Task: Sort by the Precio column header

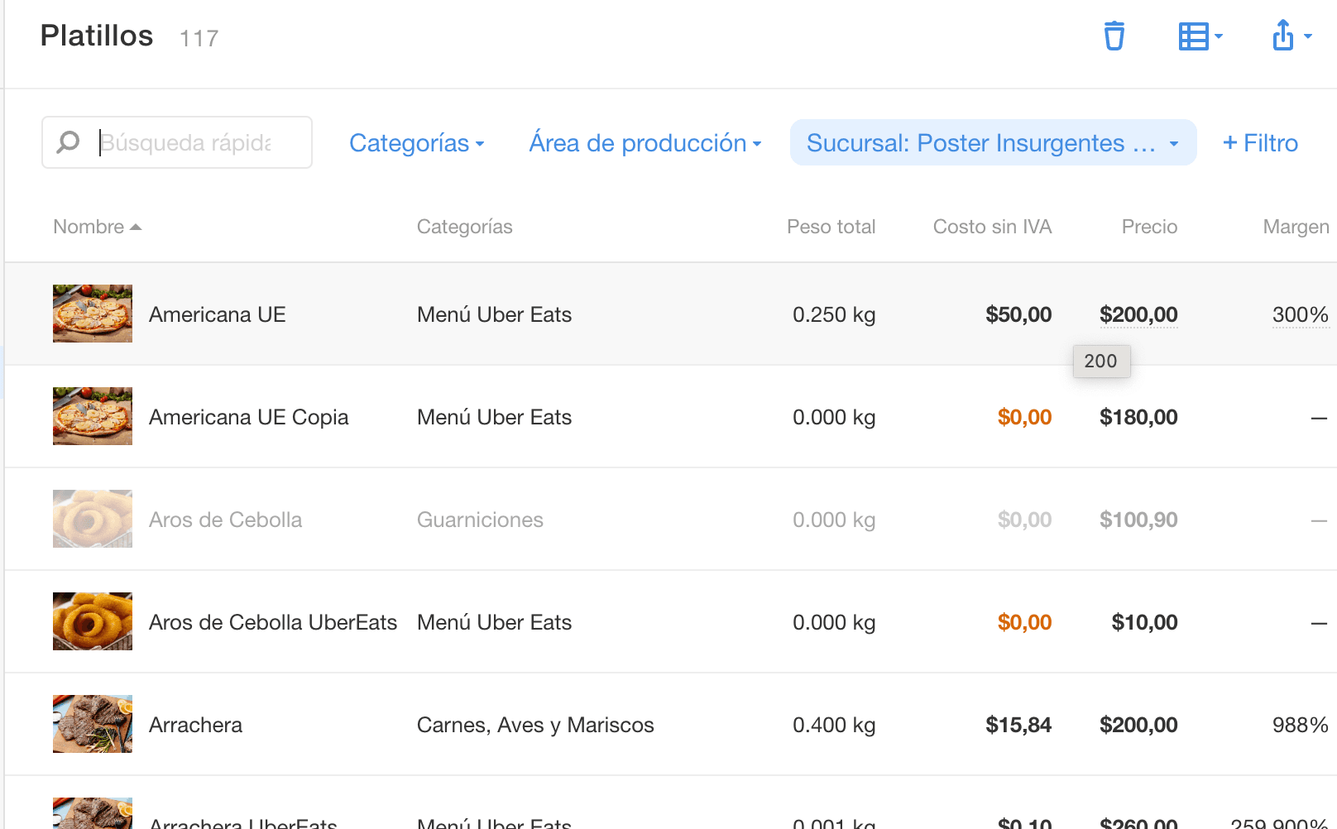Action: click(1149, 226)
